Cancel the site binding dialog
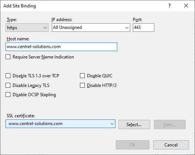The width and height of the screenshot is (195, 155). pos(171,145)
